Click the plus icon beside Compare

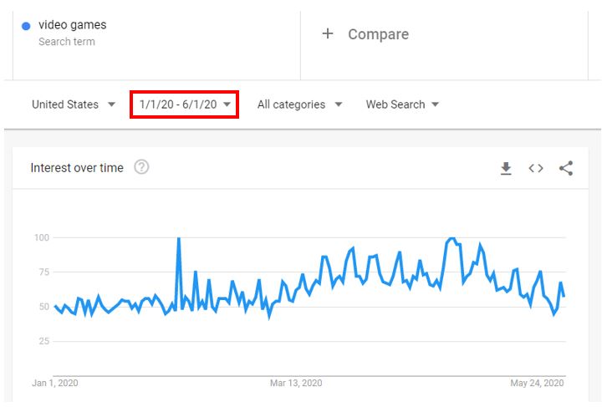328,33
